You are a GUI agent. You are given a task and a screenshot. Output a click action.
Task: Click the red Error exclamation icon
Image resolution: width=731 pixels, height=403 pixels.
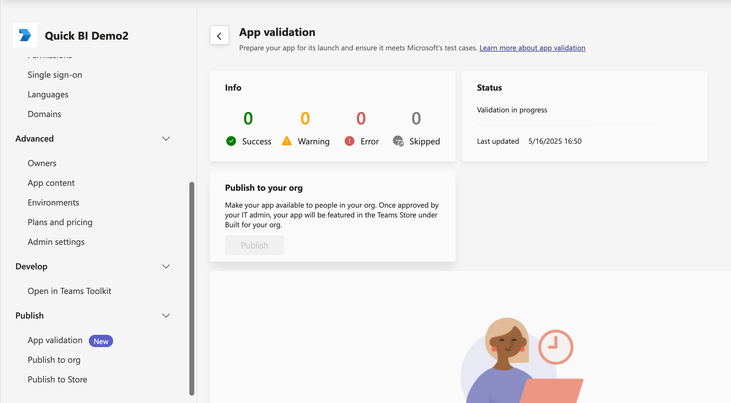point(350,141)
